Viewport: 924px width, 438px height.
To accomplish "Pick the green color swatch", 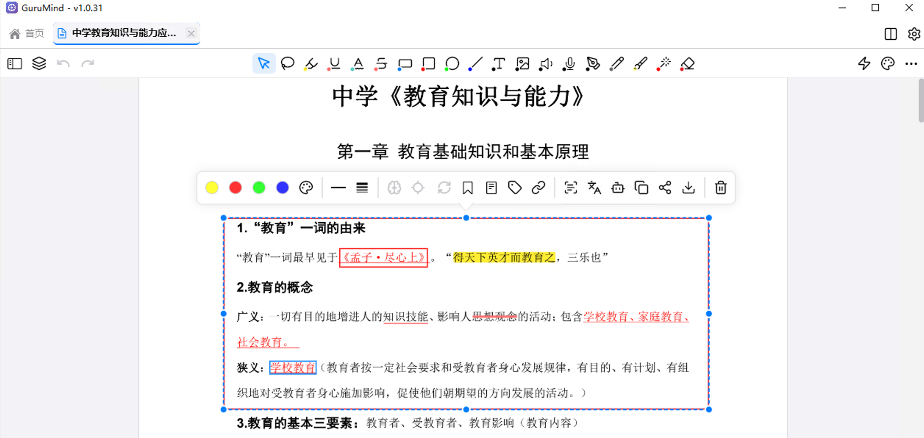I will [259, 188].
